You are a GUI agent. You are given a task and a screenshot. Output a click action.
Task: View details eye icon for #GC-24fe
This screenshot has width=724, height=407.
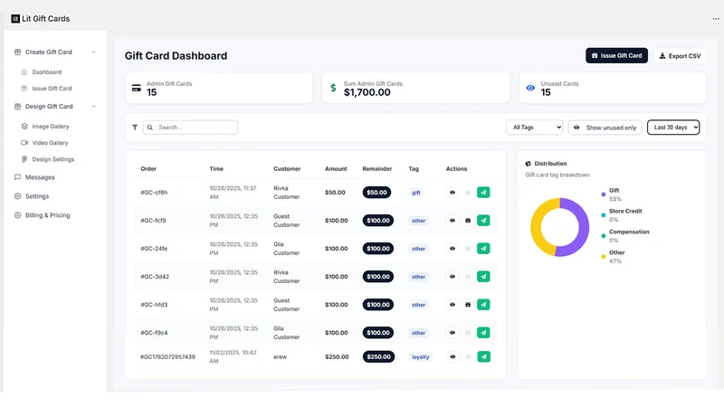tap(452, 249)
